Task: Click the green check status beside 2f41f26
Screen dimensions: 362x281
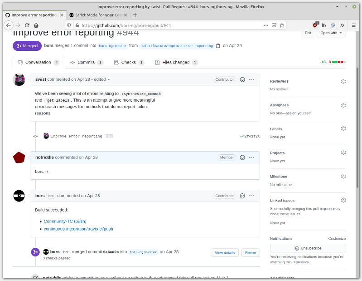Action: click(x=242, y=136)
